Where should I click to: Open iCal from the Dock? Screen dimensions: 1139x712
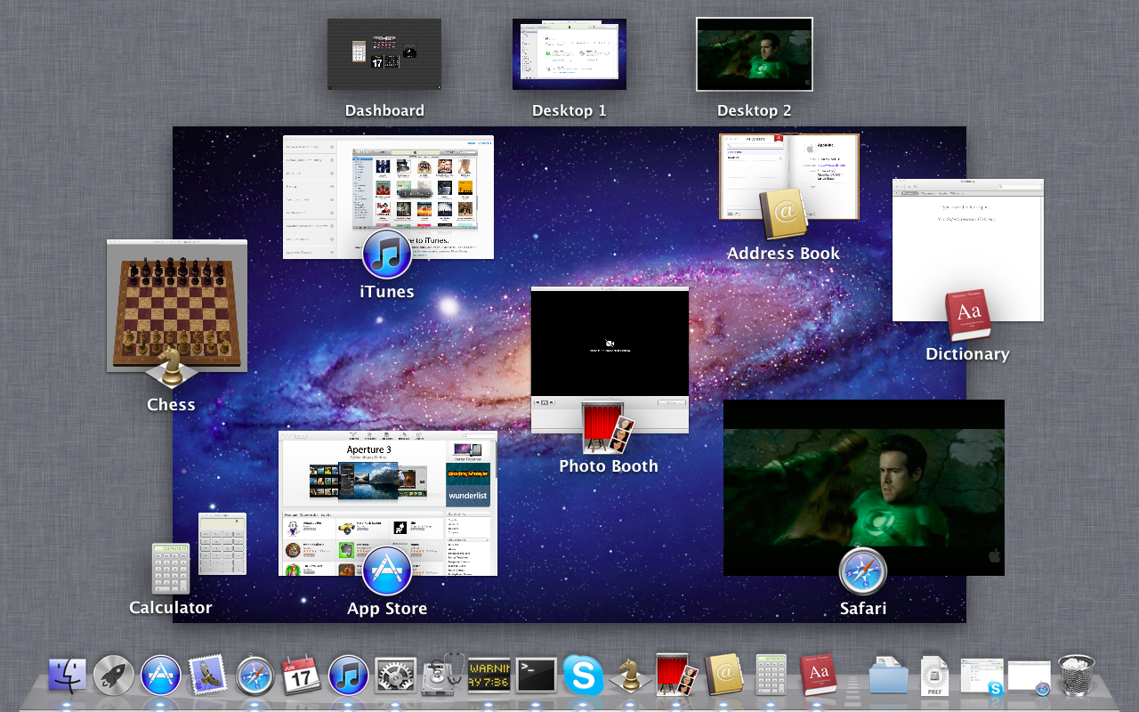[302, 675]
